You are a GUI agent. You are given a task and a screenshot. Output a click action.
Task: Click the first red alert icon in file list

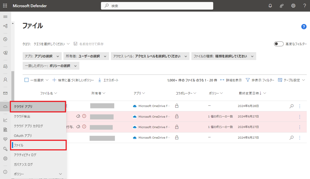click(x=84, y=116)
